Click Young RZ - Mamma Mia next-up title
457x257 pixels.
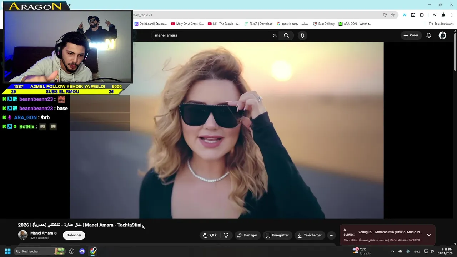390,232
